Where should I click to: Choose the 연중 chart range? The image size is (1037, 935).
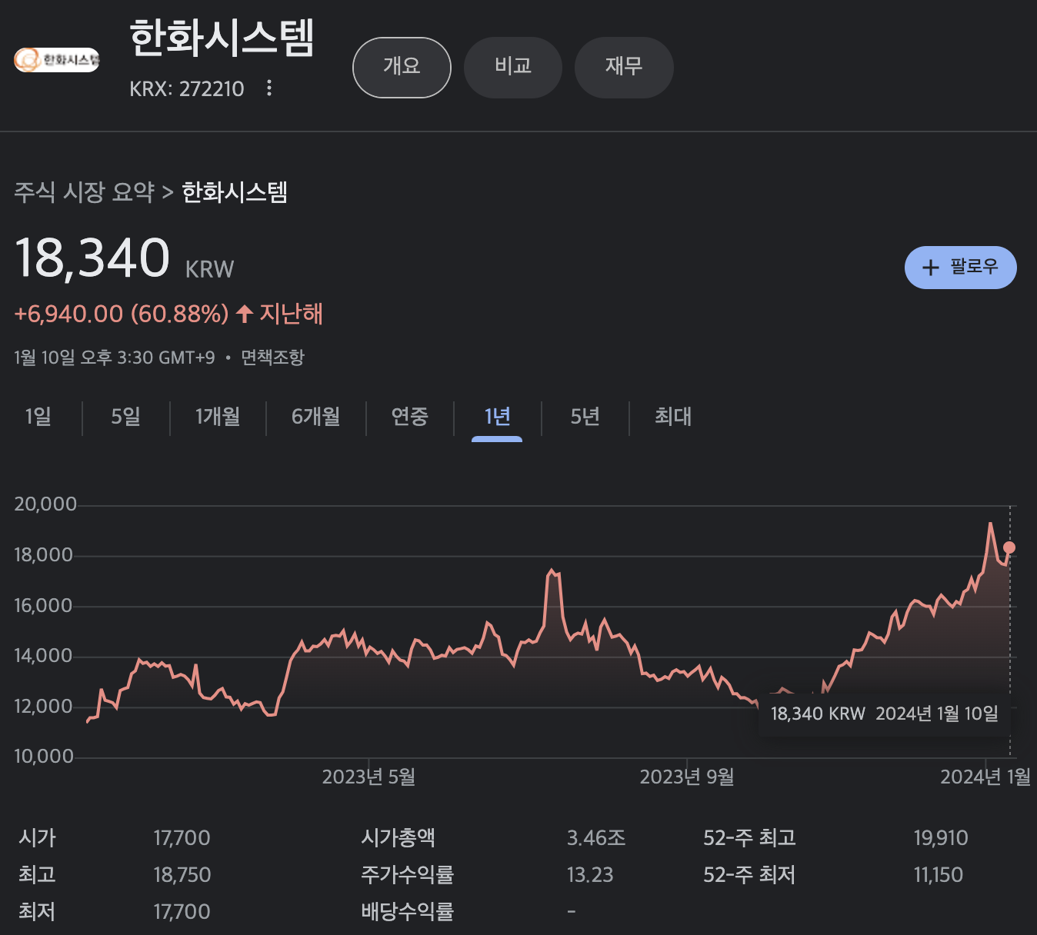click(410, 417)
